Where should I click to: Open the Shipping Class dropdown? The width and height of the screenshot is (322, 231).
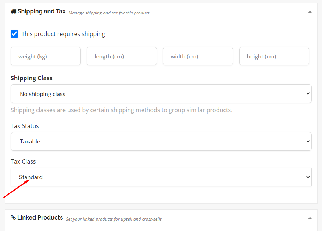tap(161, 94)
